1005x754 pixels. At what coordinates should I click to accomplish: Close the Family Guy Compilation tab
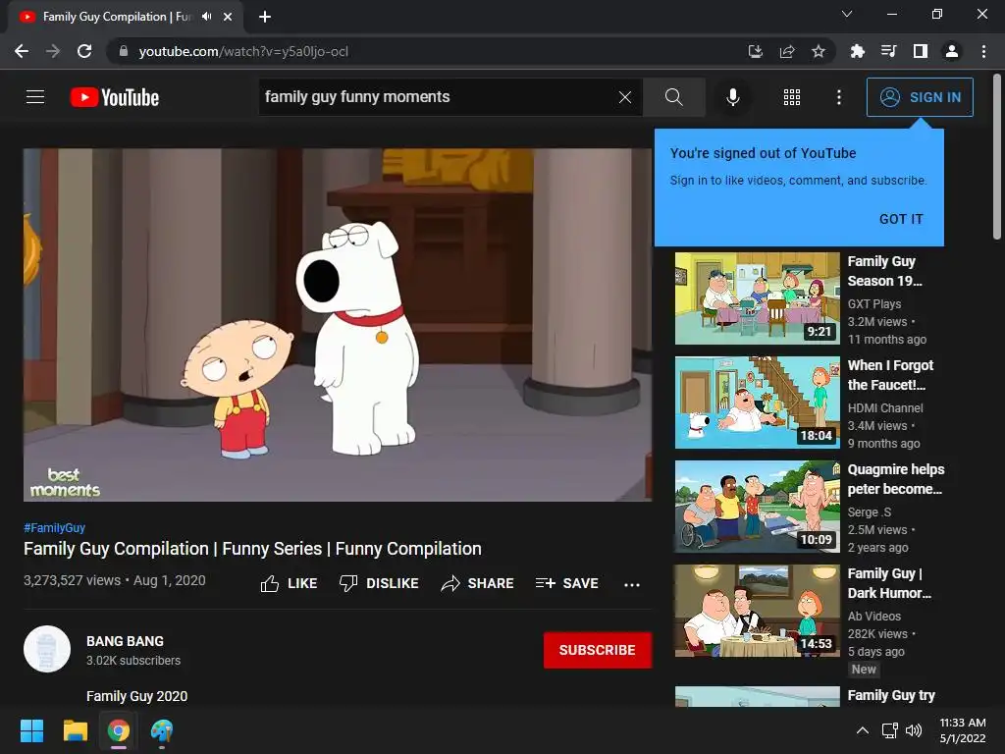228,17
